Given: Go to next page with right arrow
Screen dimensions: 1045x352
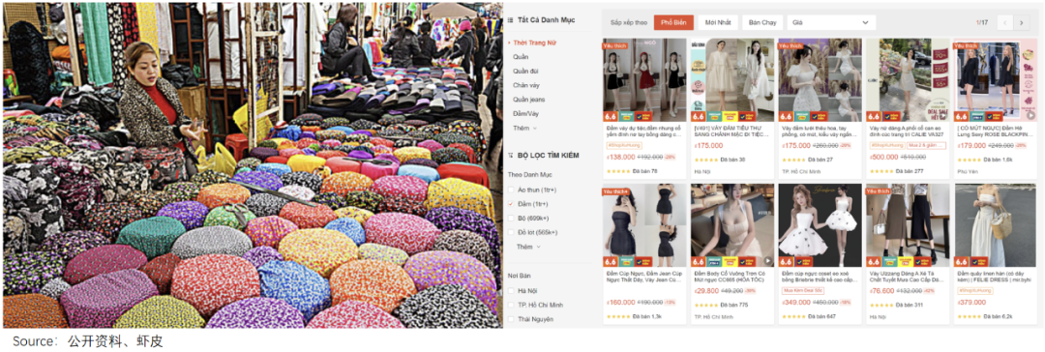Looking at the screenshot, I should (1022, 22).
